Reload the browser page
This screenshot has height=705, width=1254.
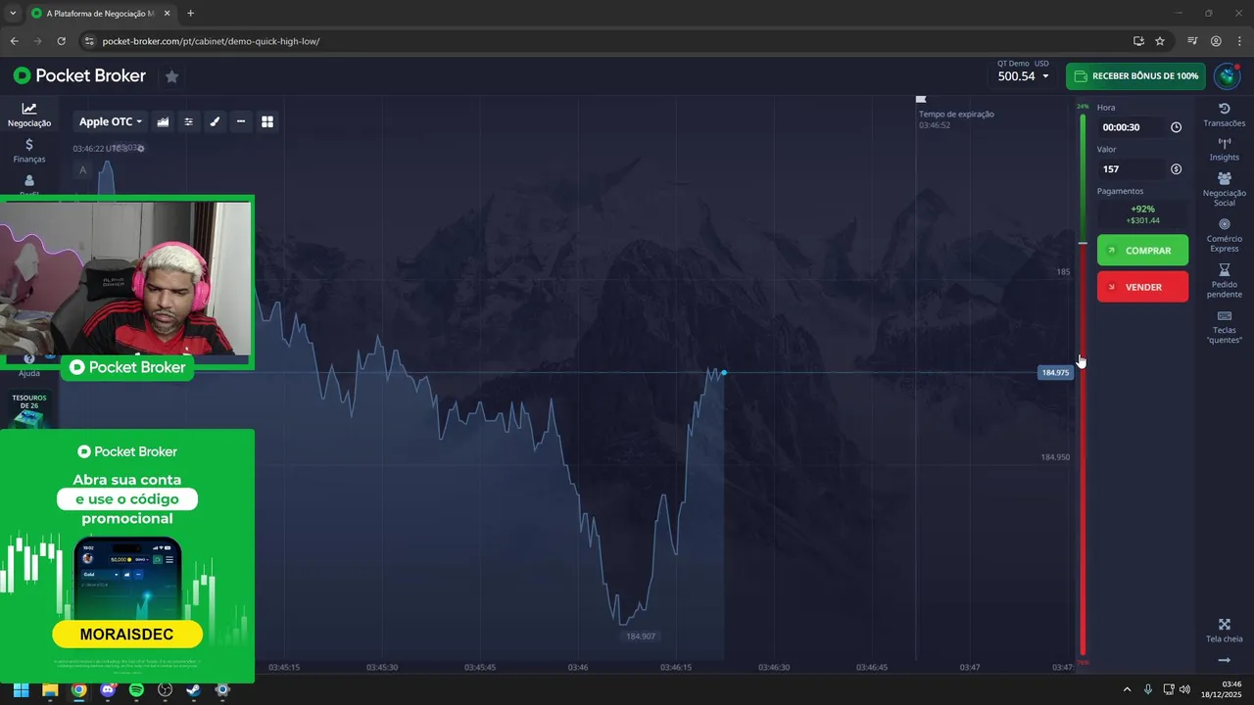coord(61,41)
